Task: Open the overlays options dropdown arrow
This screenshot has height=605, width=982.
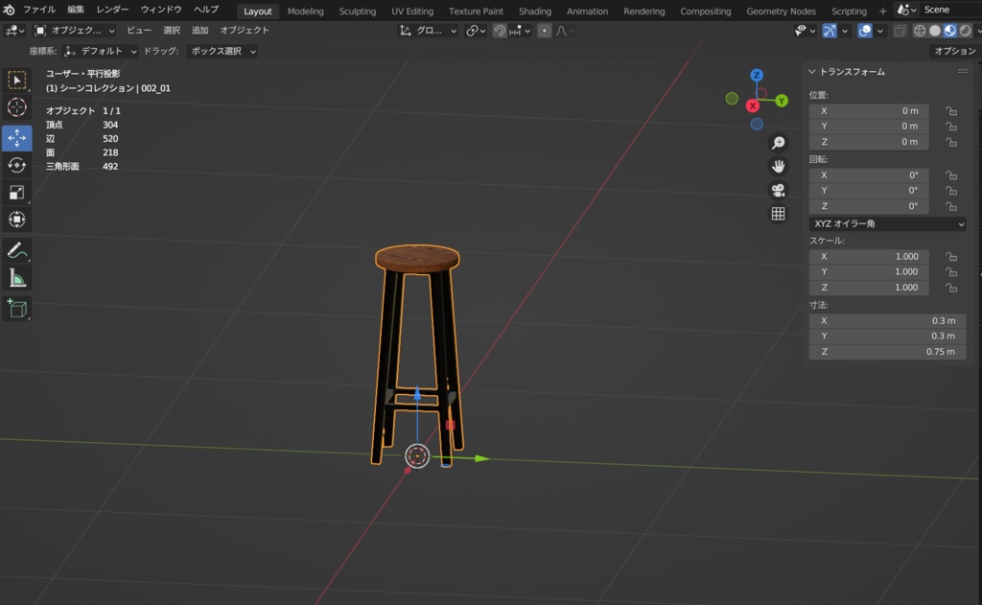Action: click(879, 31)
